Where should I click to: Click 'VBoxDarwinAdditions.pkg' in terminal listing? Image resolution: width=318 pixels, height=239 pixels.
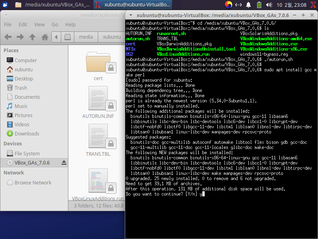point(184,44)
